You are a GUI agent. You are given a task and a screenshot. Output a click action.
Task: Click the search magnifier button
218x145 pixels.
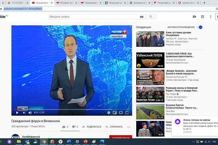[151, 17]
